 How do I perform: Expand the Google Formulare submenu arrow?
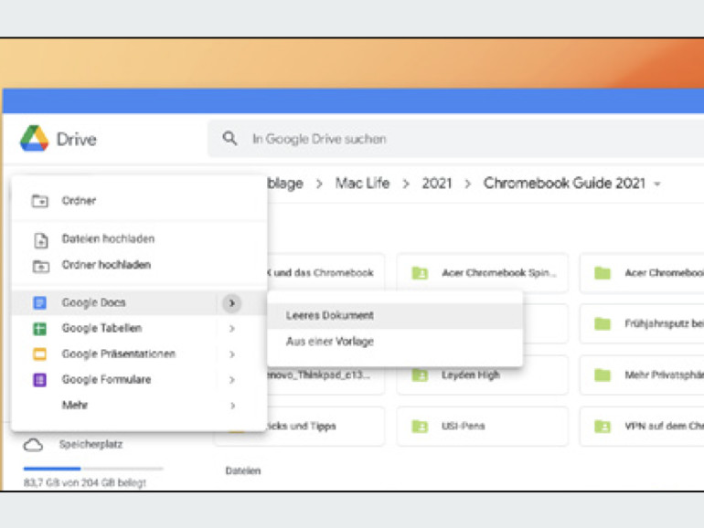coord(231,380)
